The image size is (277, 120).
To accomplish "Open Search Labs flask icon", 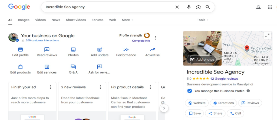I will pos(258,7).
